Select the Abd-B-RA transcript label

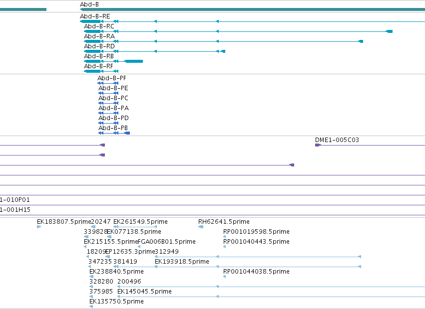pos(99,36)
